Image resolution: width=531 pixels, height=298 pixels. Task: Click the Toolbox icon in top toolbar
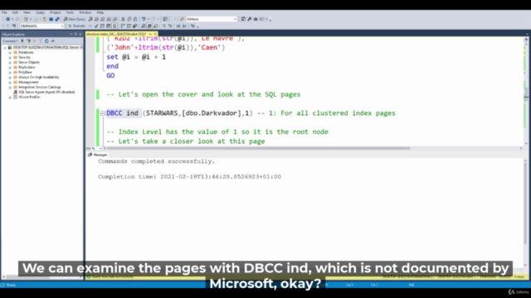coord(256,19)
